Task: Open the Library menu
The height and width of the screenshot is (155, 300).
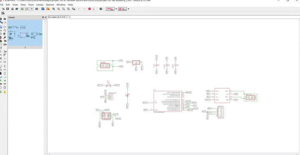Action: coord(40,5)
